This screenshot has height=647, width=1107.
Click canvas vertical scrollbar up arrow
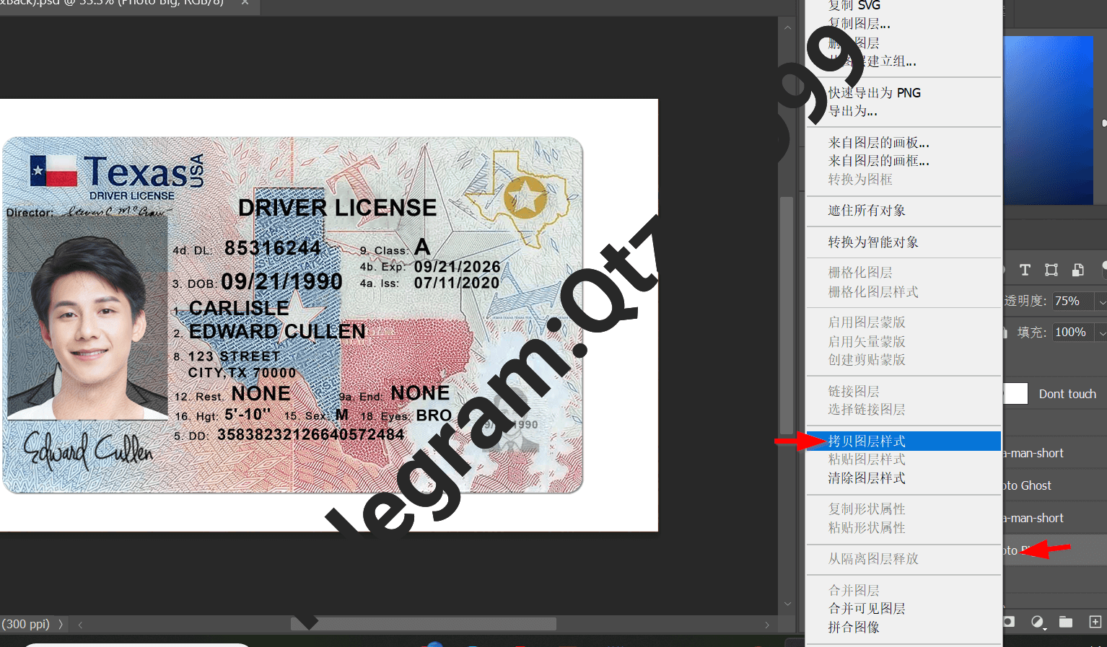[787, 27]
